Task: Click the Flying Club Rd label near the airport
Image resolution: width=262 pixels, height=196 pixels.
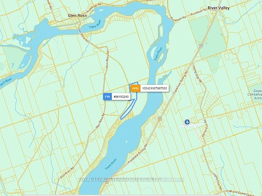Action: 206,128
